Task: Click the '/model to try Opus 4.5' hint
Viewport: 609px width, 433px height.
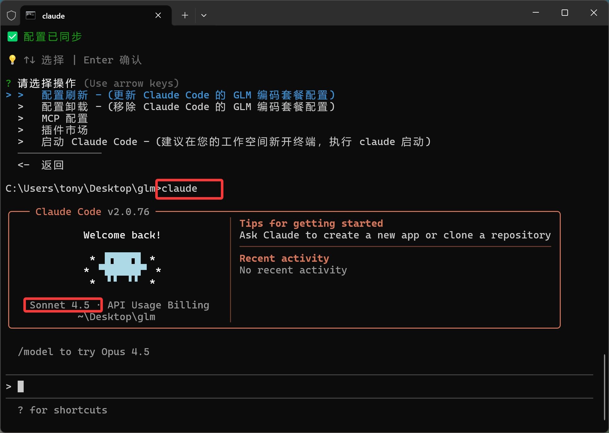Action: [x=84, y=352]
